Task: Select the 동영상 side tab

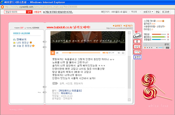Action: pos(137,57)
